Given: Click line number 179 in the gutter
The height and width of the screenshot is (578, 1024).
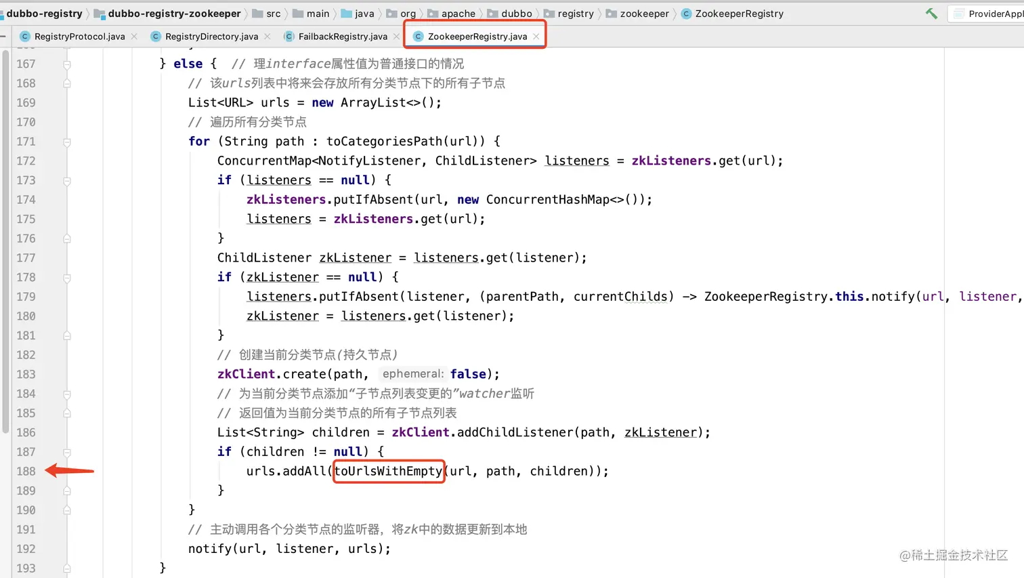Looking at the screenshot, I should [26, 297].
